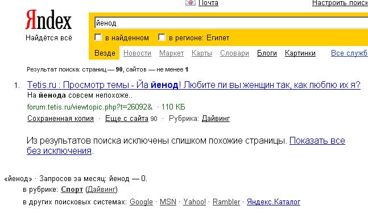Switch to the Карты tab

(x=202, y=53)
